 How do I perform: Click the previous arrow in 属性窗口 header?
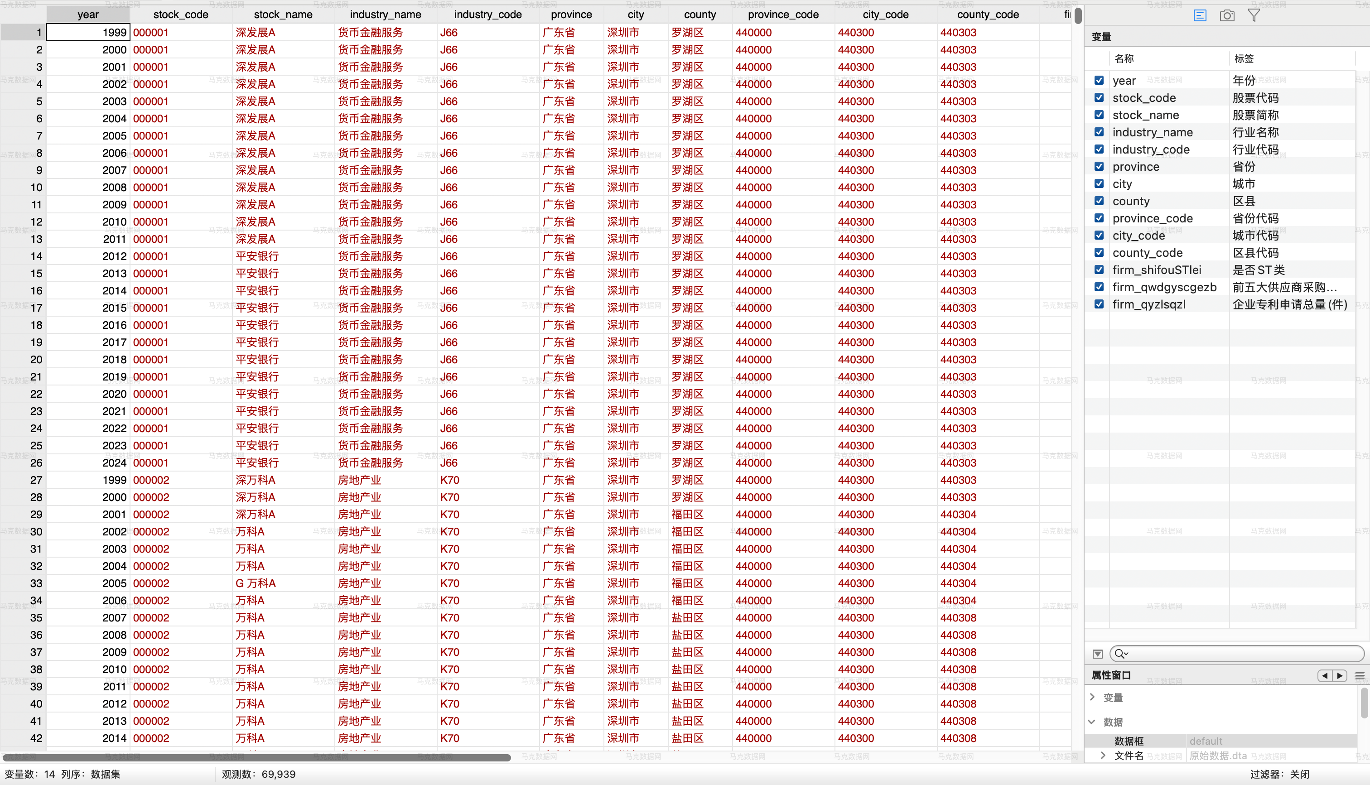click(x=1325, y=675)
